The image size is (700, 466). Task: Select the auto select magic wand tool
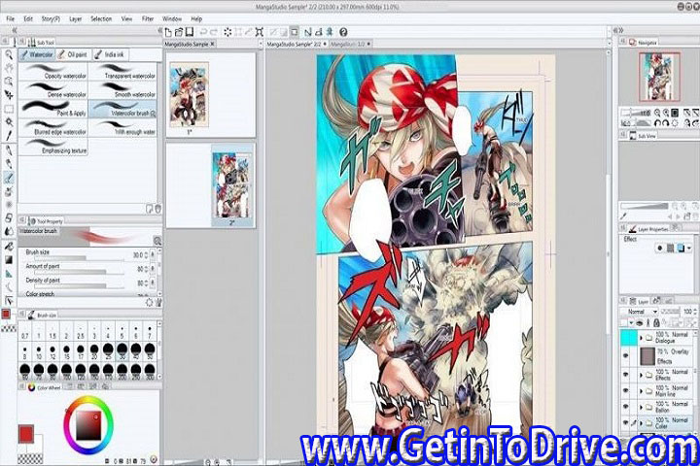(x=9, y=122)
